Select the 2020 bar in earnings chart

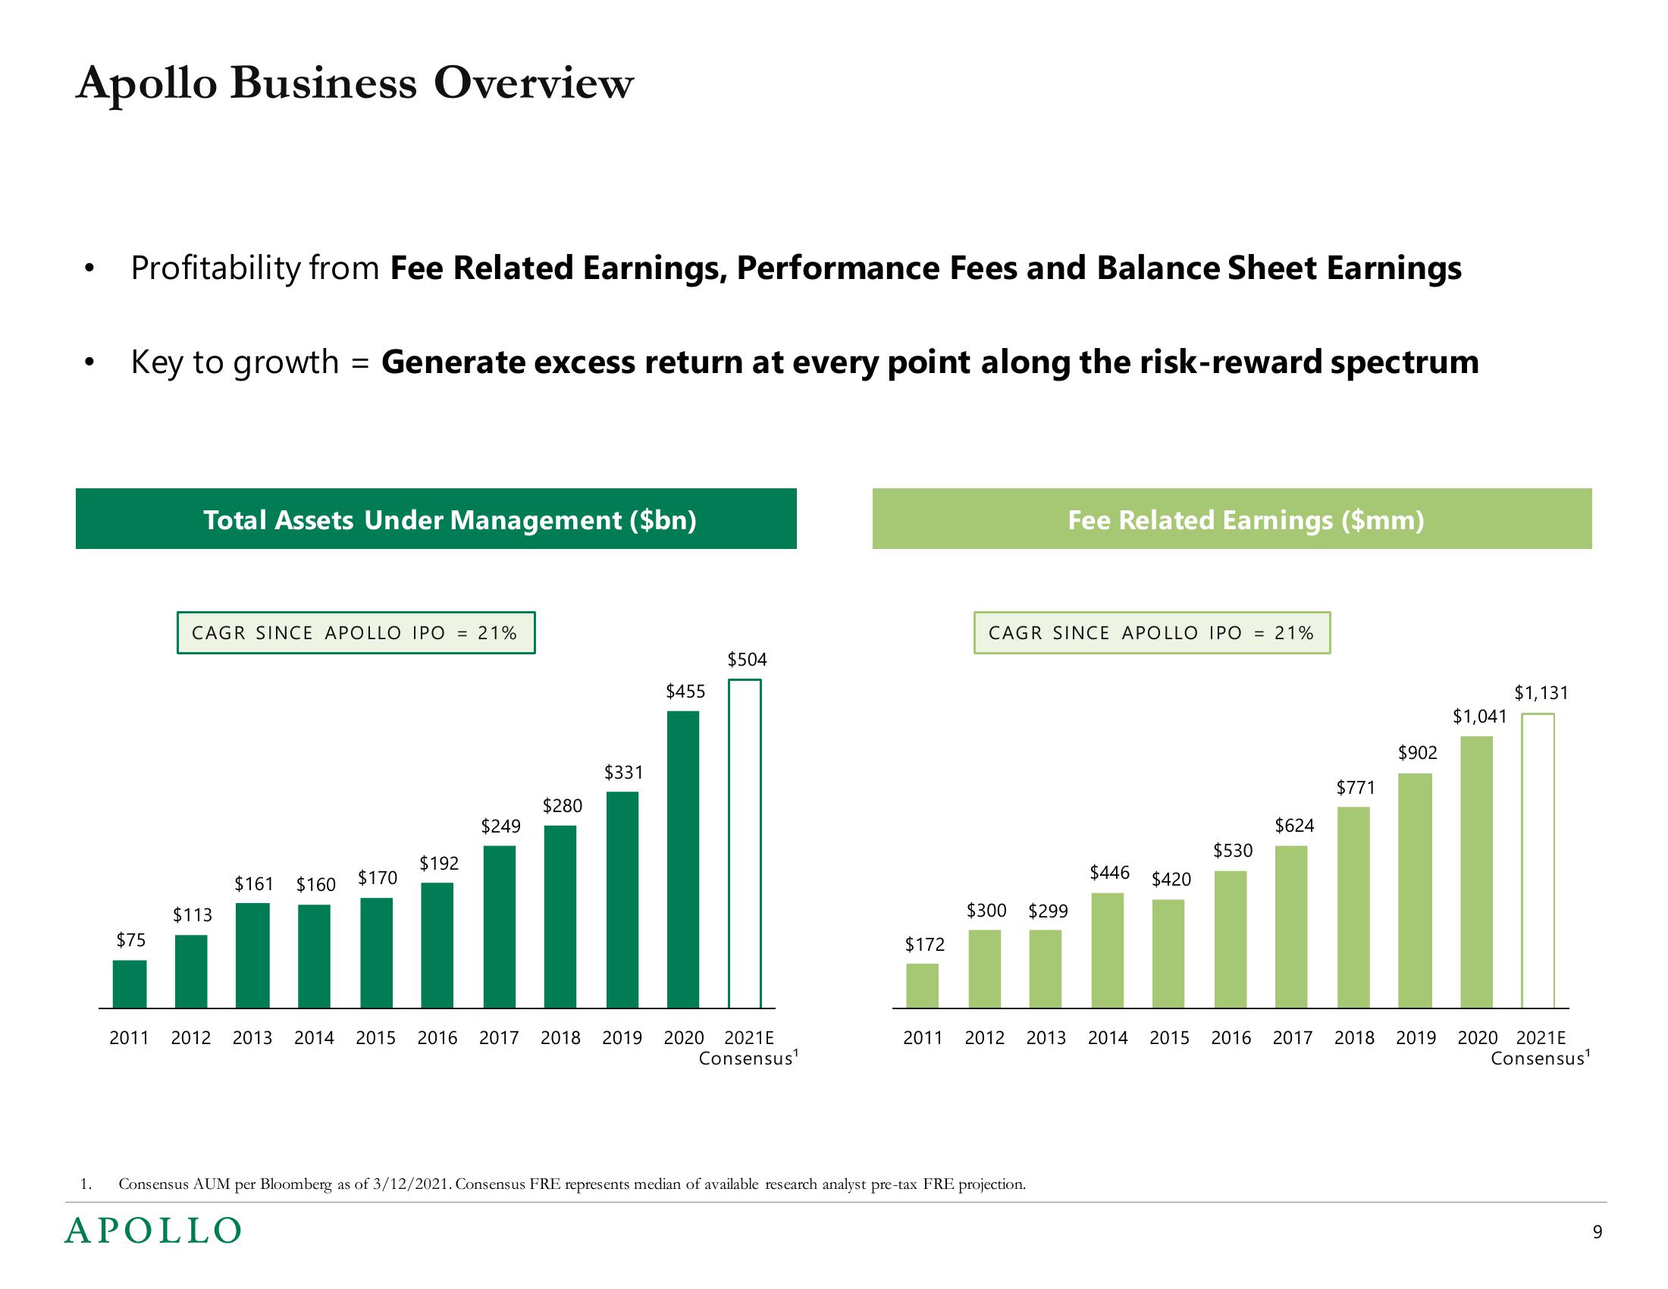click(1476, 872)
